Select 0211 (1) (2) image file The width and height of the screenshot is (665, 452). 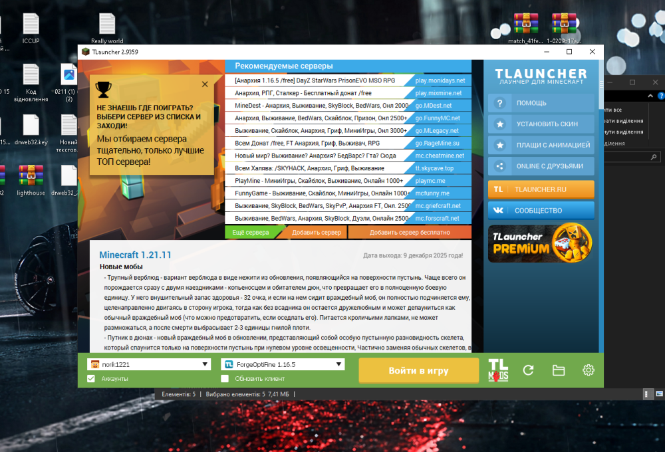[x=68, y=82]
